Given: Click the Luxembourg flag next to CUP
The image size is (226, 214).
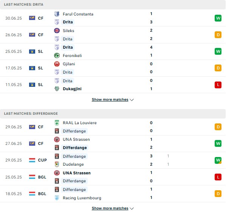Looking at the screenshot, I should (32, 160).
